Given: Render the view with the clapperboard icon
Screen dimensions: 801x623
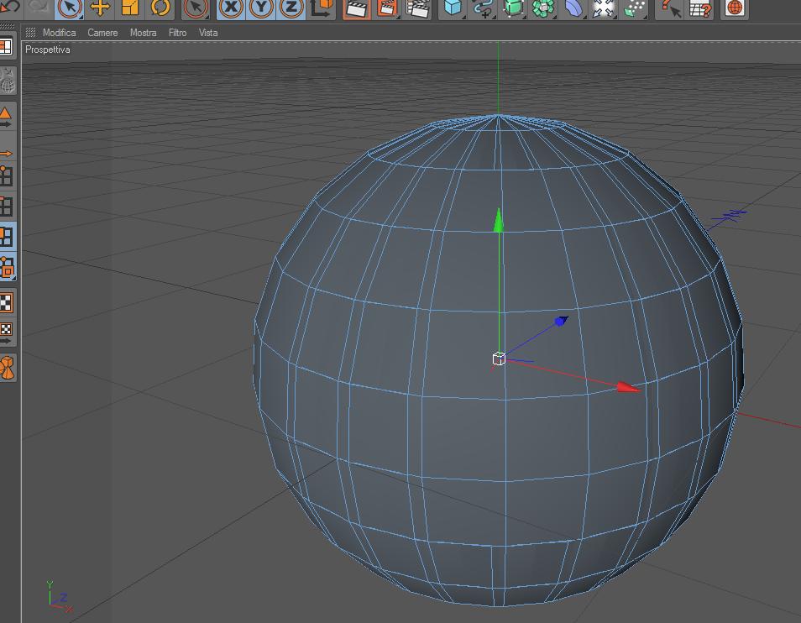Looking at the screenshot, I should coord(357,8).
